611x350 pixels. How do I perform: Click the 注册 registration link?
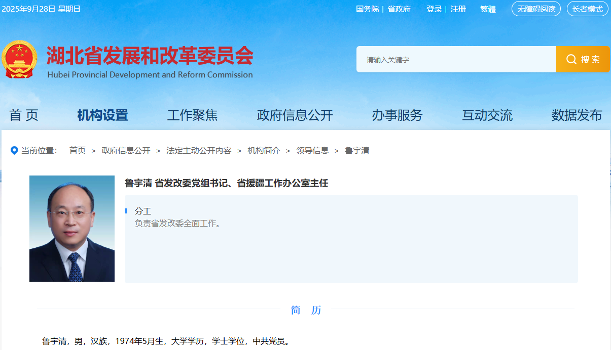(x=458, y=9)
